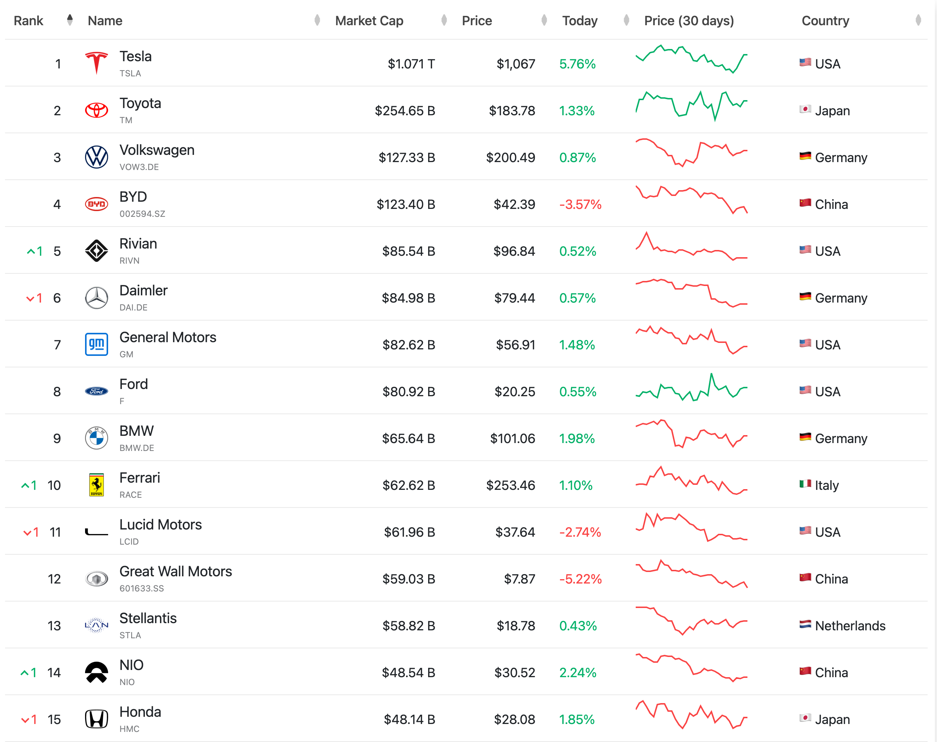Select BYD's daily change -3.57%
Viewport: 937px width, 742px height.
click(x=580, y=204)
